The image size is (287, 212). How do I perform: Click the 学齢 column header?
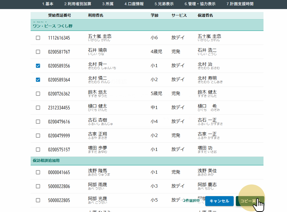[x=154, y=15]
